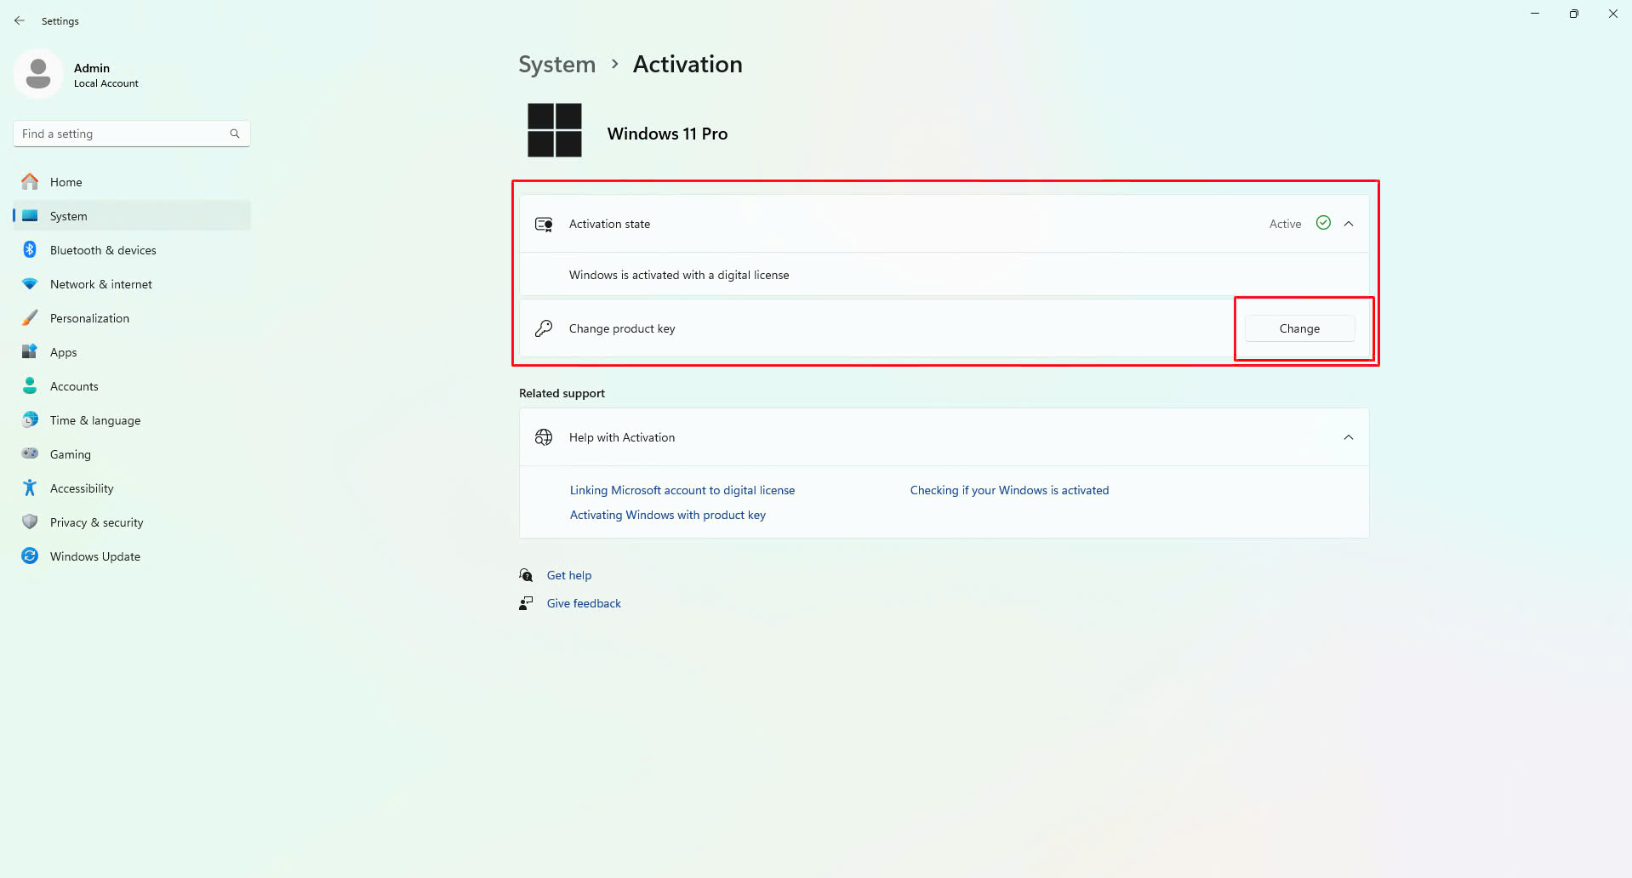
Task: Click the Home house icon
Action: point(30,181)
